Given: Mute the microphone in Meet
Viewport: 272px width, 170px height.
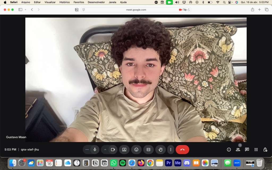Looking at the screenshot, I should 95,150.
